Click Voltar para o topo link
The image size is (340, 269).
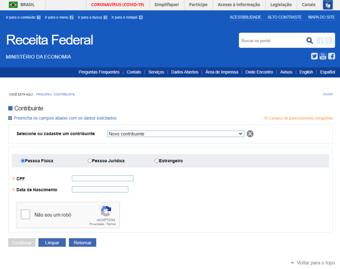pos(316,263)
